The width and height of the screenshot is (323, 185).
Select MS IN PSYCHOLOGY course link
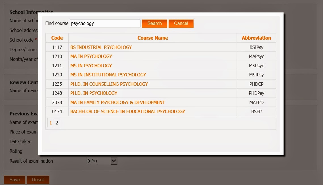(91, 66)
